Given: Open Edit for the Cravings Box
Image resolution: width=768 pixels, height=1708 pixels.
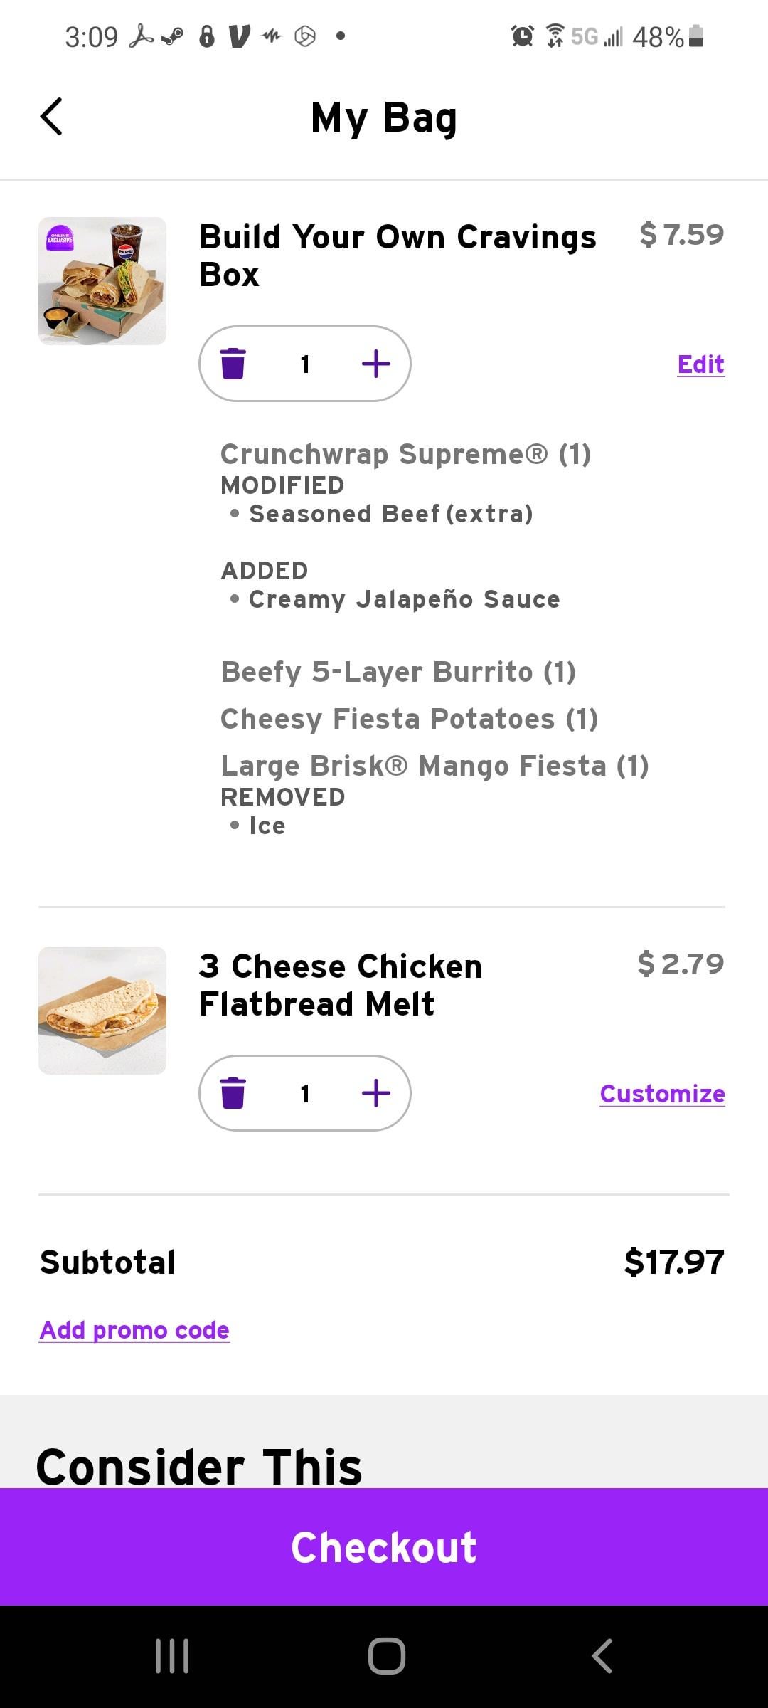Looking at the screenshot, I should coord(700,364).
